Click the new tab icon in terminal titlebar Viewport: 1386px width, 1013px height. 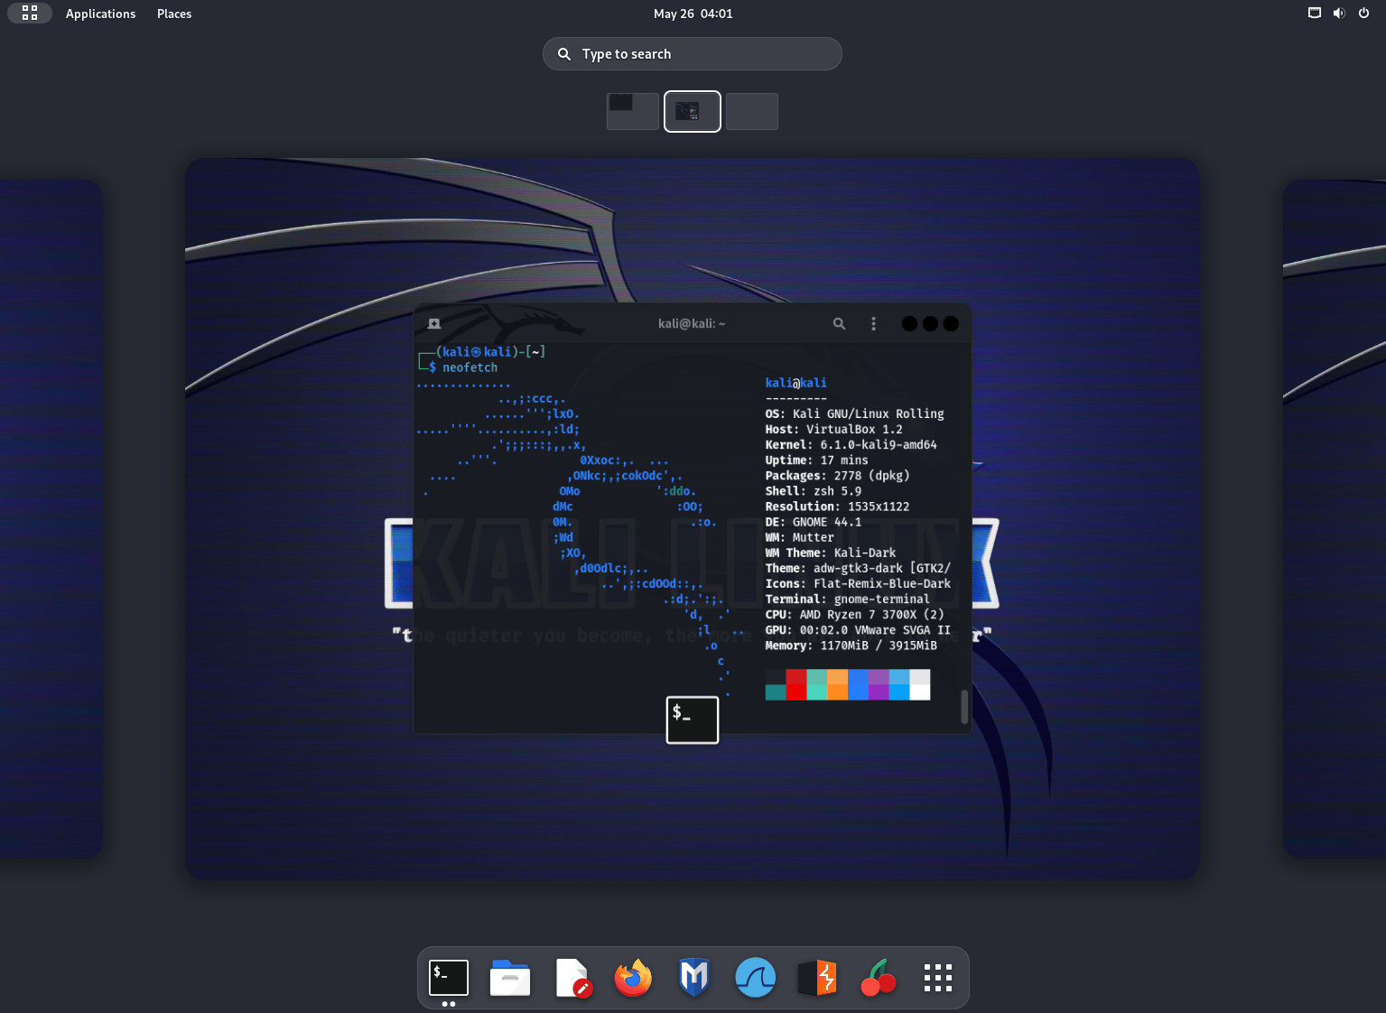coord(434,323)
